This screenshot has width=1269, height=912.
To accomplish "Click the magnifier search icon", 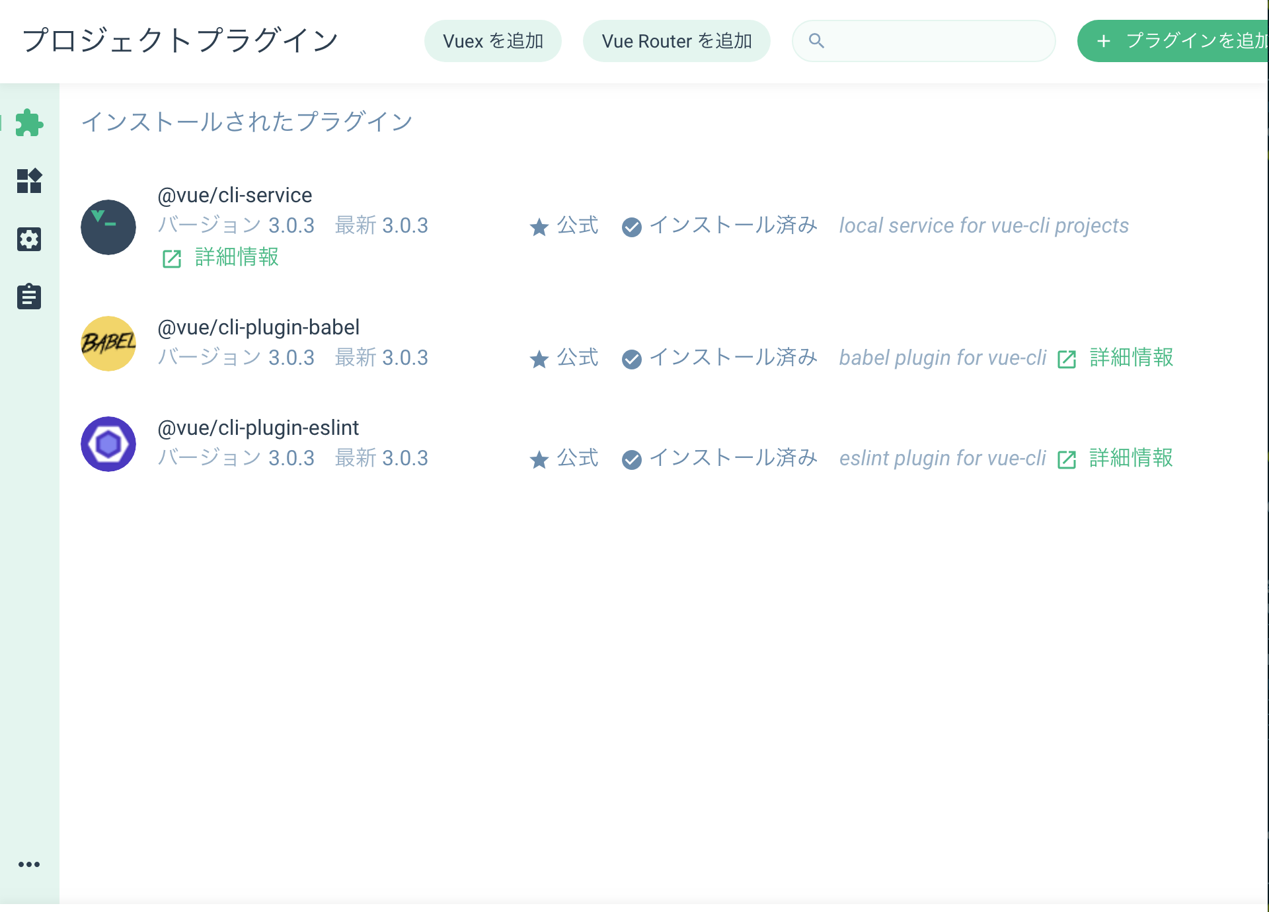I will tap(817, 41).
